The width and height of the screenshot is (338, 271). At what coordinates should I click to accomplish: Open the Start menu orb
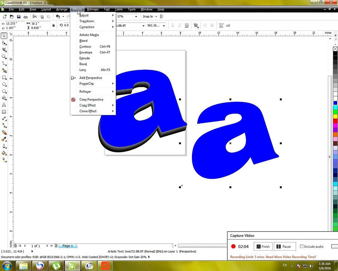click(8, 266)
